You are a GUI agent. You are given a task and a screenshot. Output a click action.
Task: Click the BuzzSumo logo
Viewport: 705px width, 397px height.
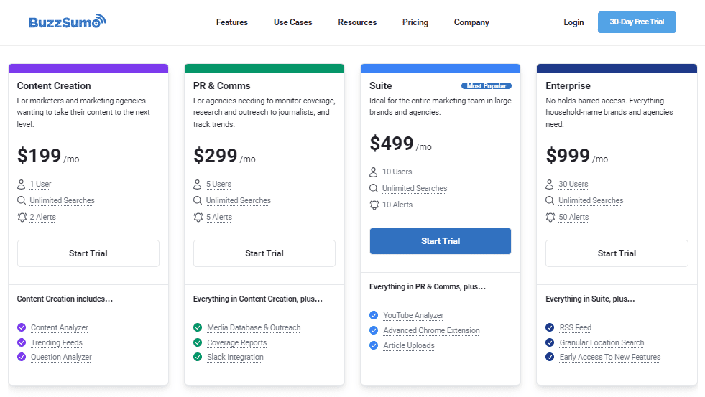68,21
